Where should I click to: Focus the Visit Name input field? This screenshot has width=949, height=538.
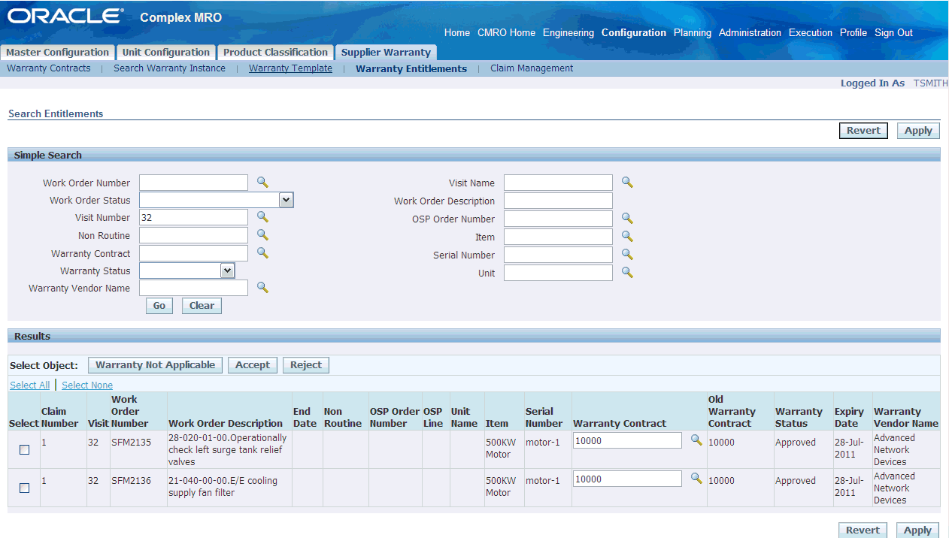pyautogui.click(x=558, y=183)
